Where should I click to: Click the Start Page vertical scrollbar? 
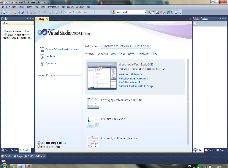[x=188, y=102]
